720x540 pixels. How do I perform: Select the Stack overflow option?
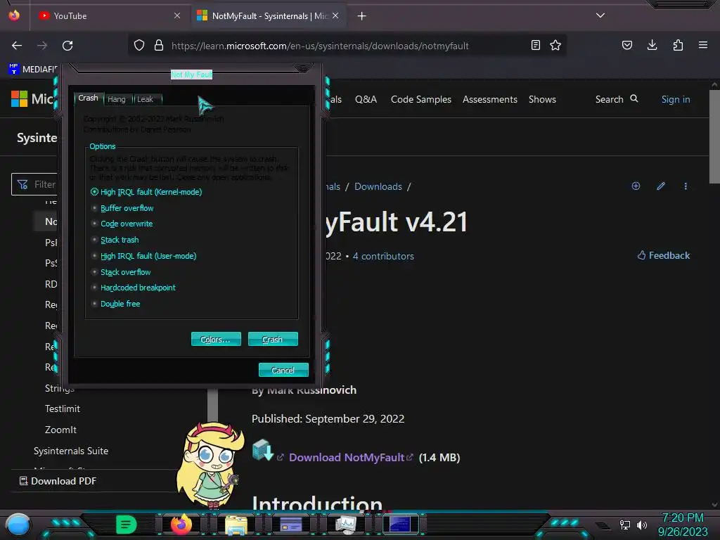(121, 272)
